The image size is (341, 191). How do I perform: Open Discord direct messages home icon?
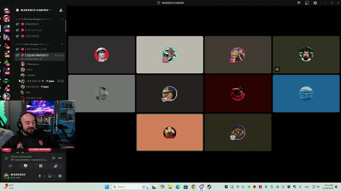6,10
